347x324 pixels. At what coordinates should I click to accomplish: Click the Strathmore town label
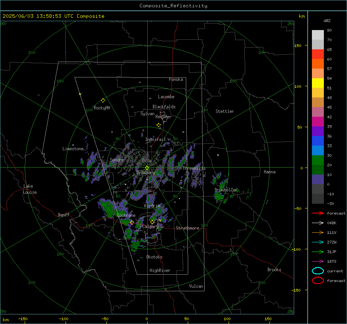point(187,228)
